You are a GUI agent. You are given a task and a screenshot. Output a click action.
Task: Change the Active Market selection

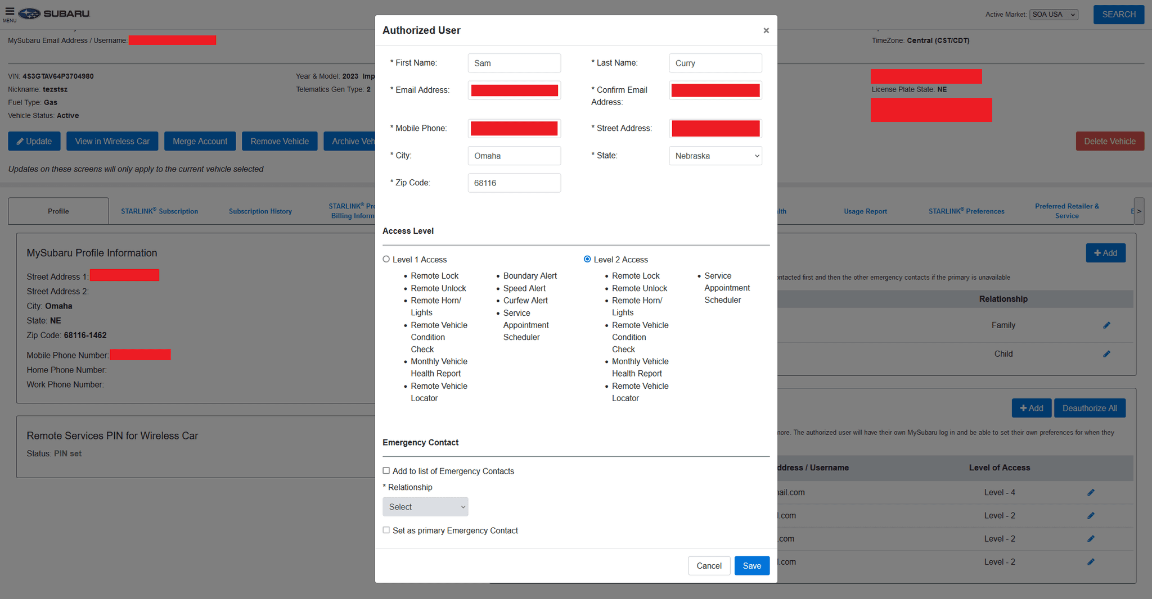pyautogui.click(x=1054, y=14)
